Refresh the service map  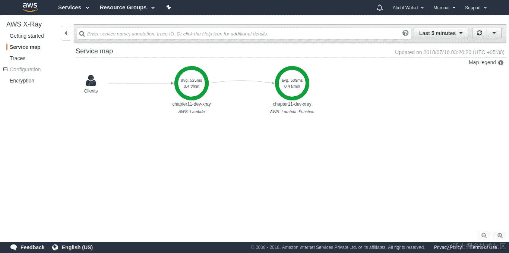click(480, 33)
